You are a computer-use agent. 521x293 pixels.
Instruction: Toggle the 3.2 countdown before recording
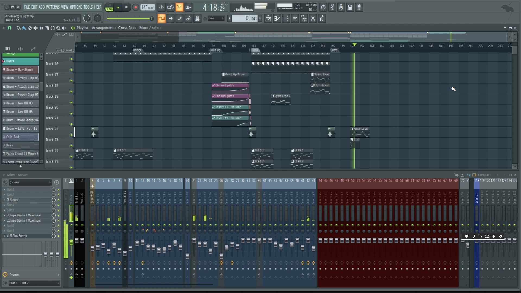click(x=179, y=7)
